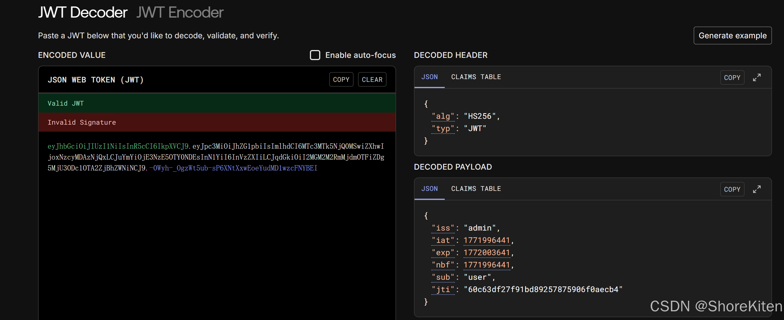The width and height of the screenshot is (784, 320).
Task: Copy the encoded JWT token
Action: tap(341, 79)
